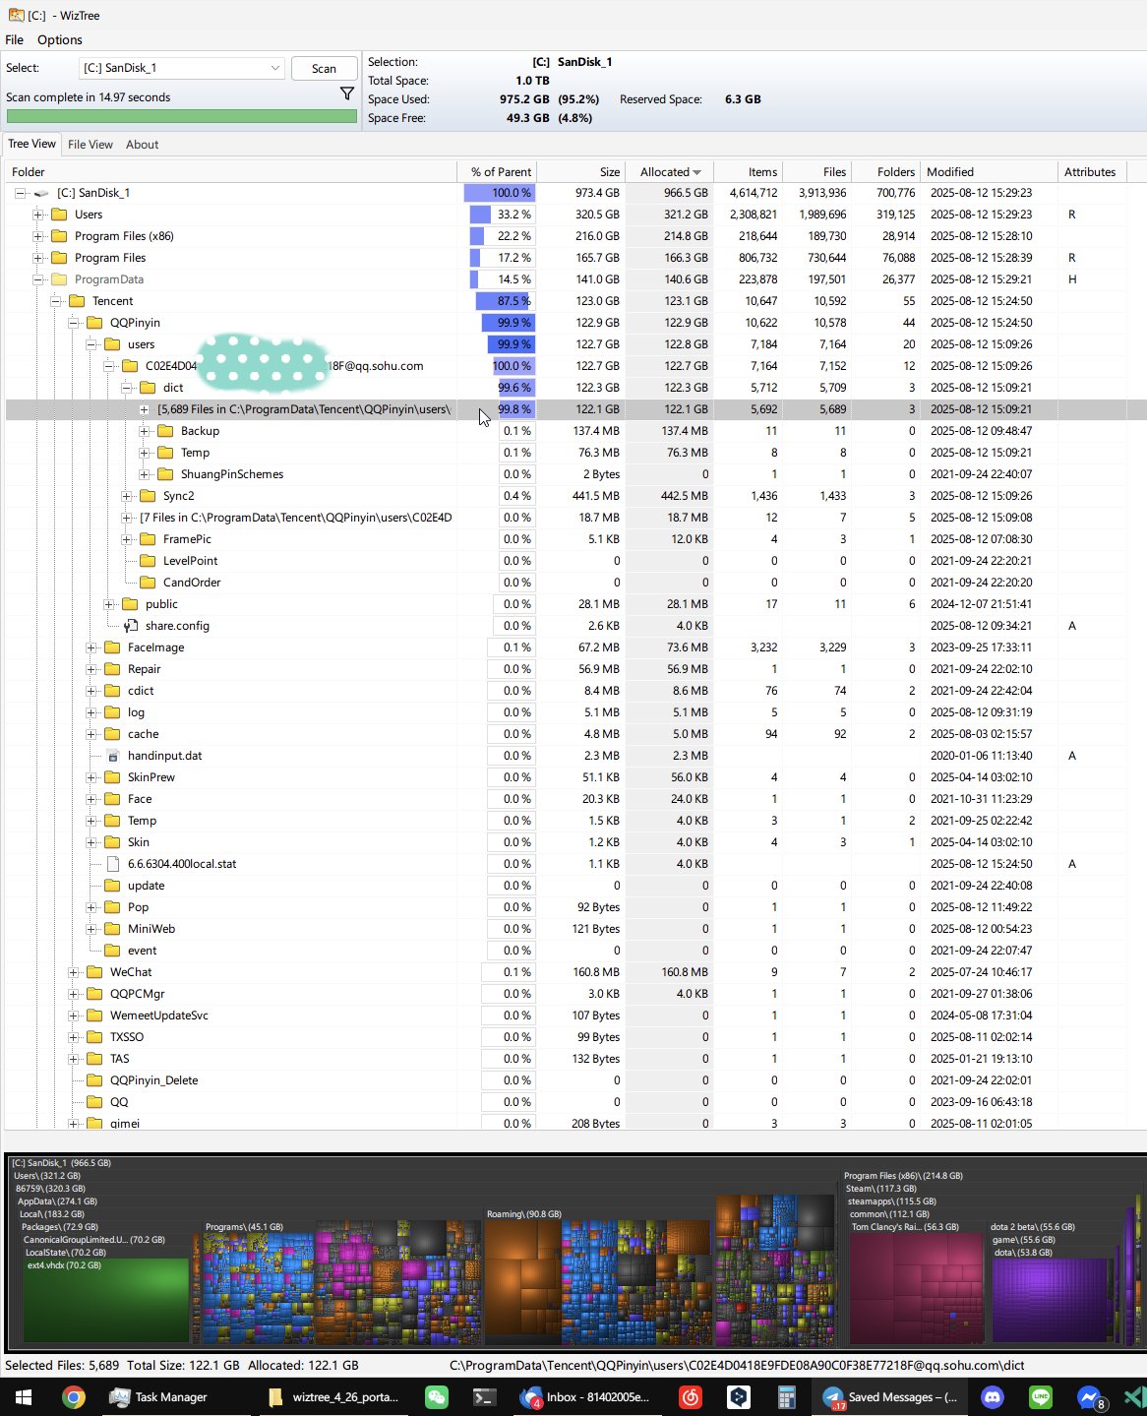Open Telegram Saved Messages taskbar item

click(x=889, y=1396)
